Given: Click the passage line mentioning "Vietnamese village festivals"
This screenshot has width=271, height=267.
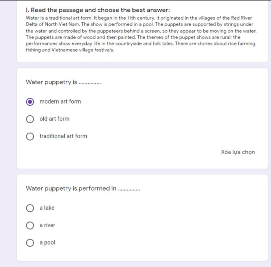Looking at the screenshot, I should pyautogui.click(x=70, y=50).
